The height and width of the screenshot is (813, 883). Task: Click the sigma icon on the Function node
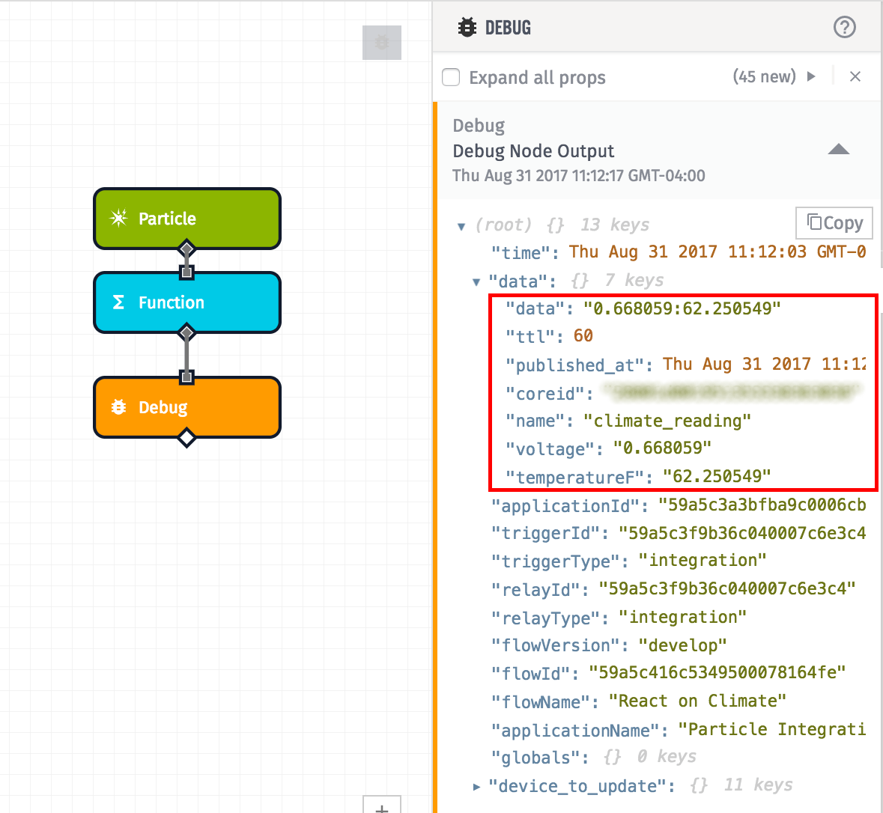[120, 302]
